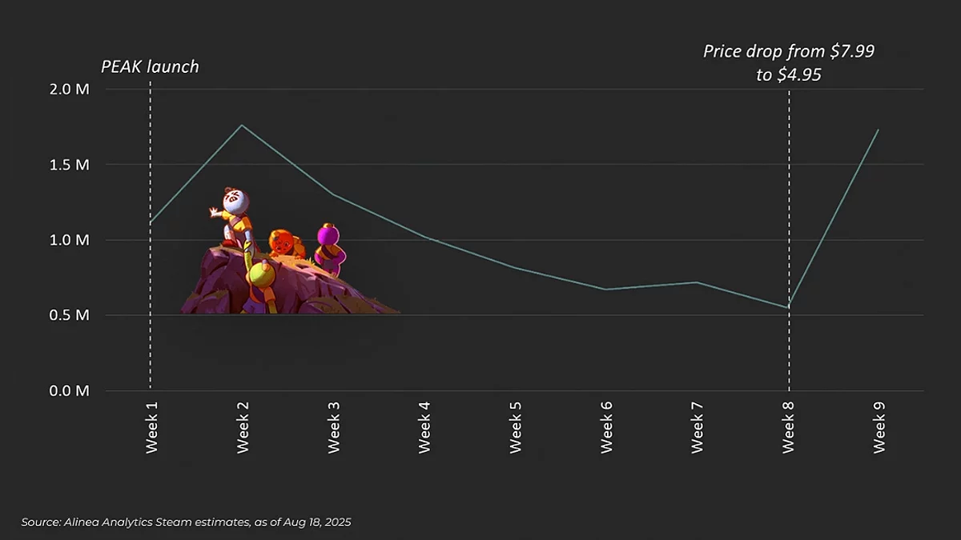Click the 1.5 M y-axis label
The image size is (961, 540).
tap(71, 165)
